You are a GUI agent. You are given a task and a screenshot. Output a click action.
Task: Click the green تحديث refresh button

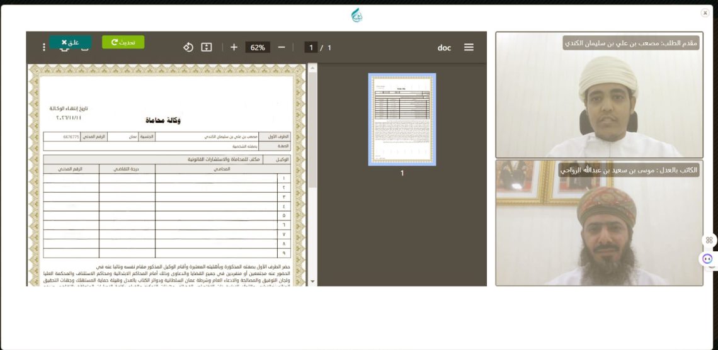(x=123, y=42)
